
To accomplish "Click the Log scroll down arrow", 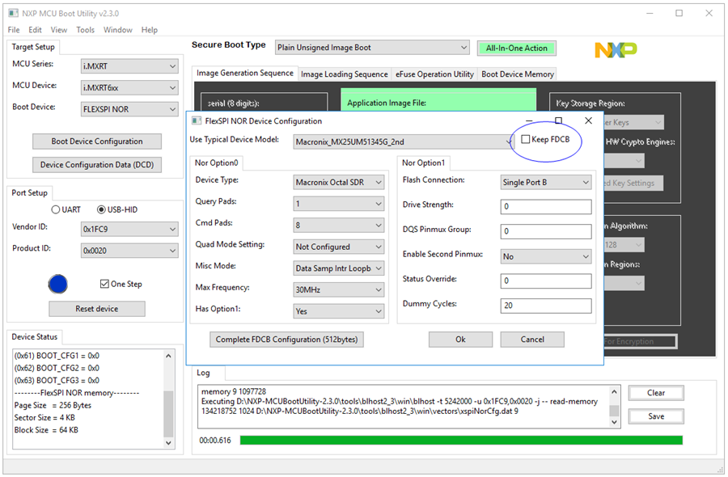I will pos(614,422).
